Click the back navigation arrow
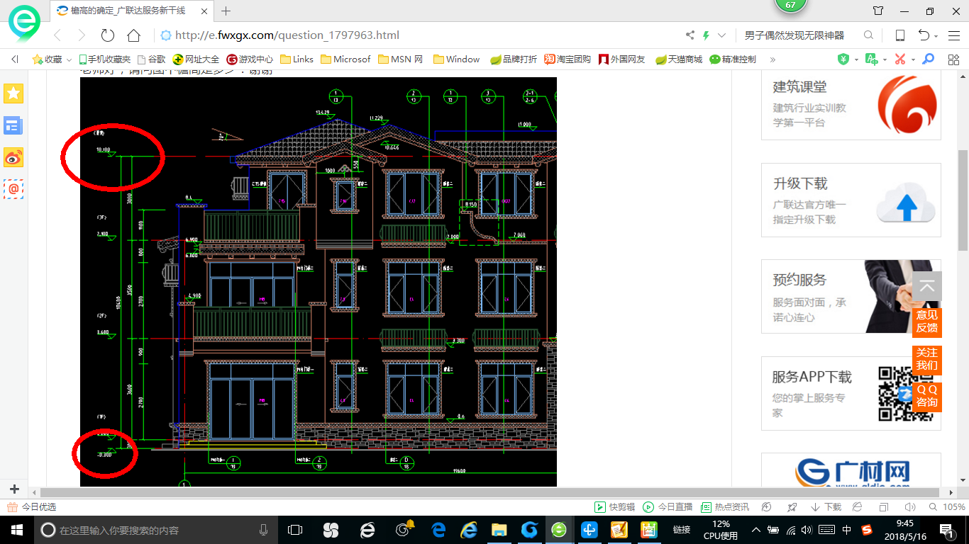The width and height of the screenshot is (969, 544). pyautogui.click(x=57, y=35)
